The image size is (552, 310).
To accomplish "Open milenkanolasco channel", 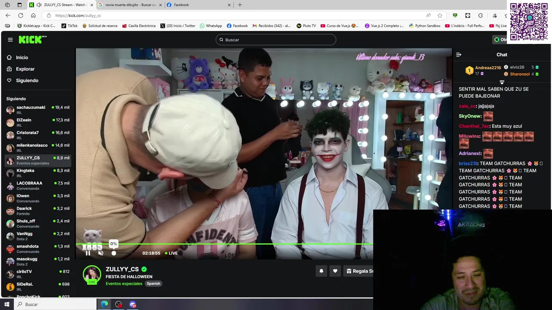I will (x=38, y=148).
